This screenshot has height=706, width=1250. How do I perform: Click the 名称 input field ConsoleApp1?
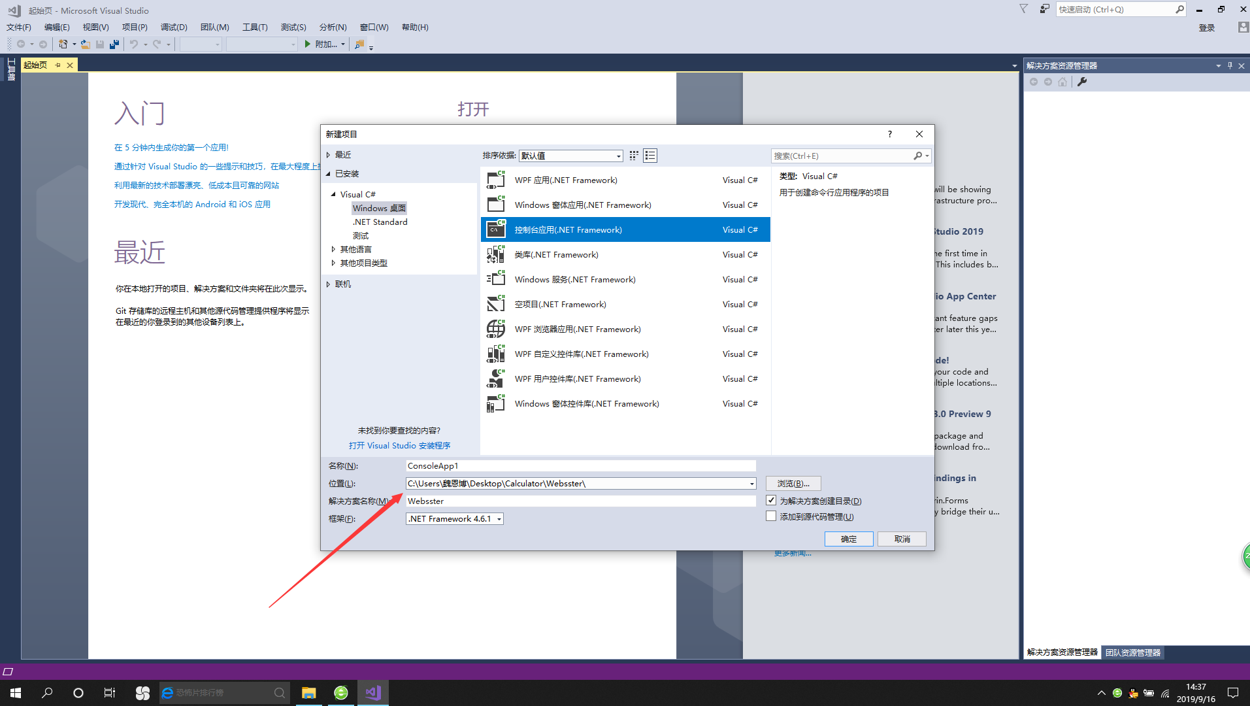tap(580, 466)
